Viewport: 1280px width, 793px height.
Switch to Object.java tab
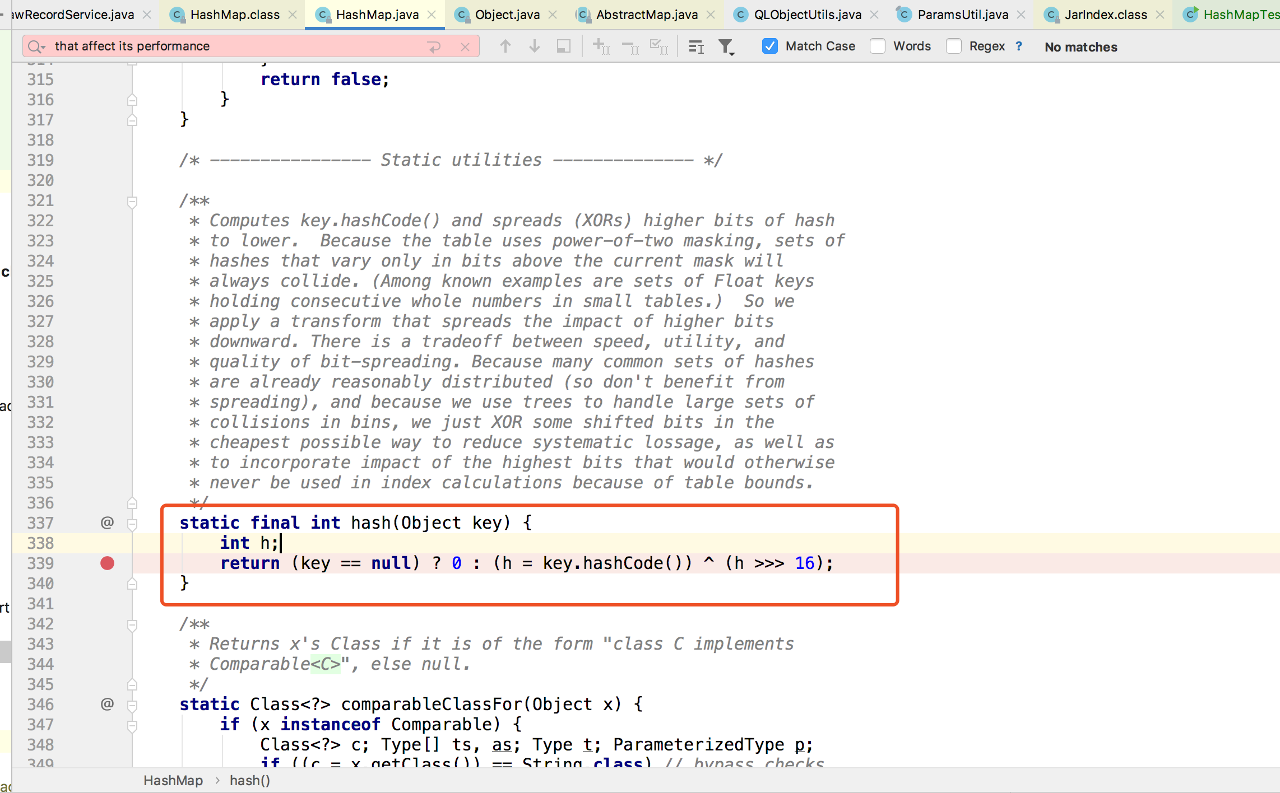coord(507,15)
